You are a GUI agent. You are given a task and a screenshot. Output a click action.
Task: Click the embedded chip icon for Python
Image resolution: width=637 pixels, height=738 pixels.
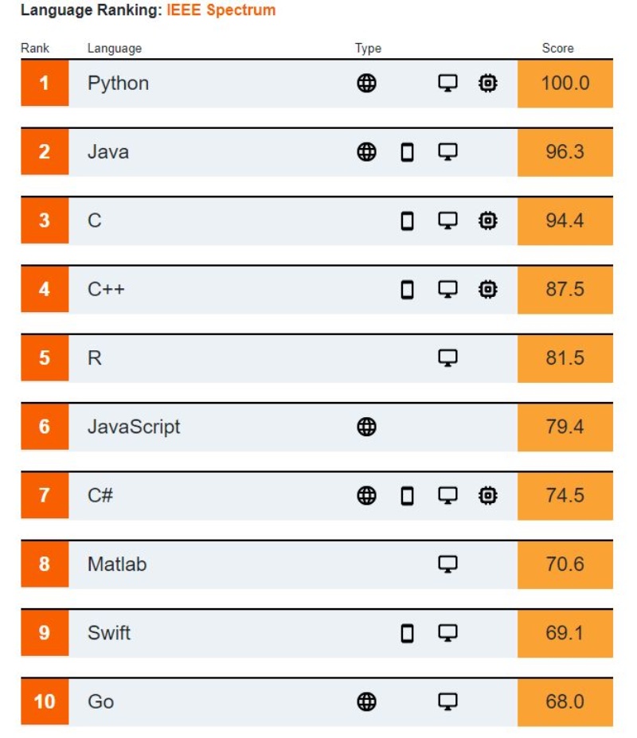(487, 83)
